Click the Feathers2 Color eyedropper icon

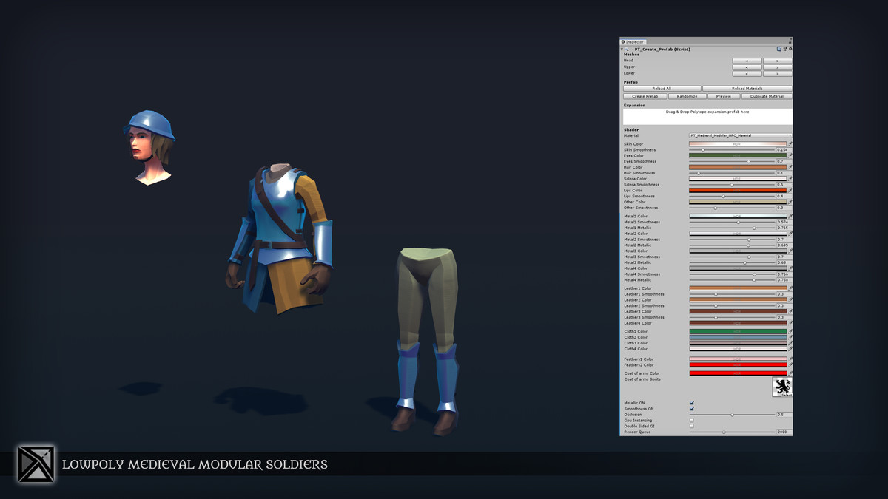(x=790, y=365)
